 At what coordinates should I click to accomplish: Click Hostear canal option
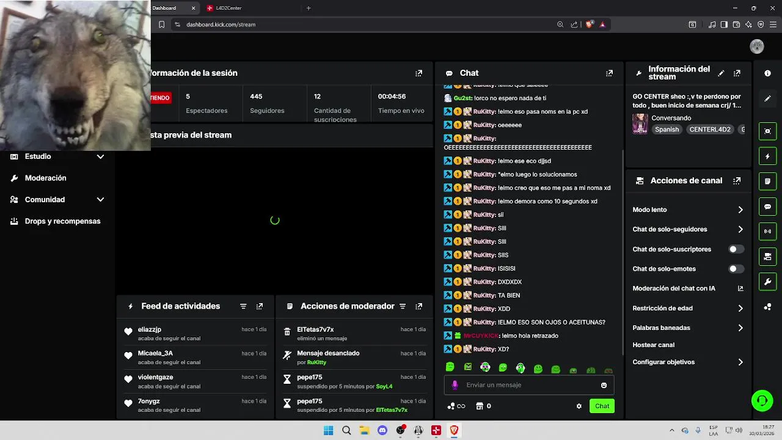click(x=653, y=345)
